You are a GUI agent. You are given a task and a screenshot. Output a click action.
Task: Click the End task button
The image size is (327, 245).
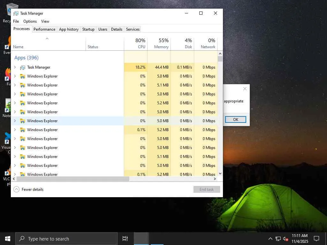(x=207, y=189)
